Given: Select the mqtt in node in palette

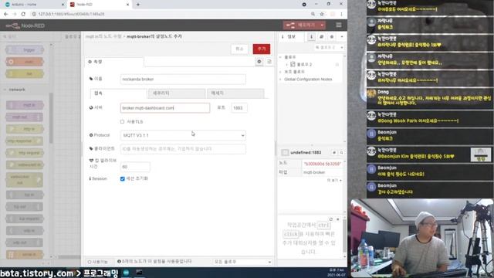Looking at the screenshot, I should (x=25, y=105).
